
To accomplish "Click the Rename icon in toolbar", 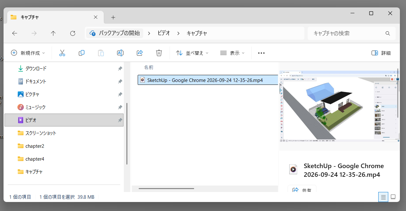I will 120,53.
